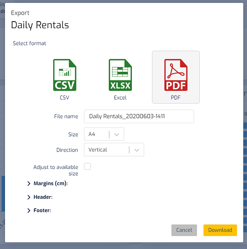Viewport: 247px width, 249px height.
Task: Select the PDF format icon
Action: [176, 75]
